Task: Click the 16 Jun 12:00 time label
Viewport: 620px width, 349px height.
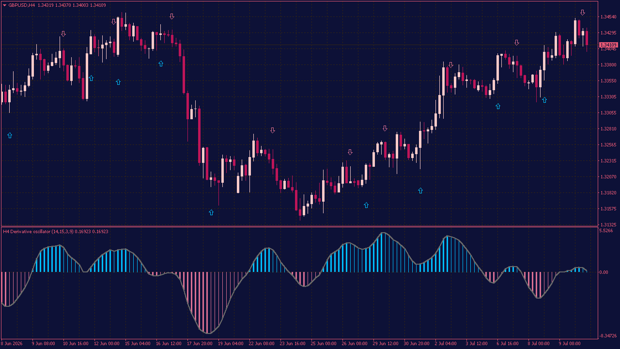Action: click(x=168, y=344)
